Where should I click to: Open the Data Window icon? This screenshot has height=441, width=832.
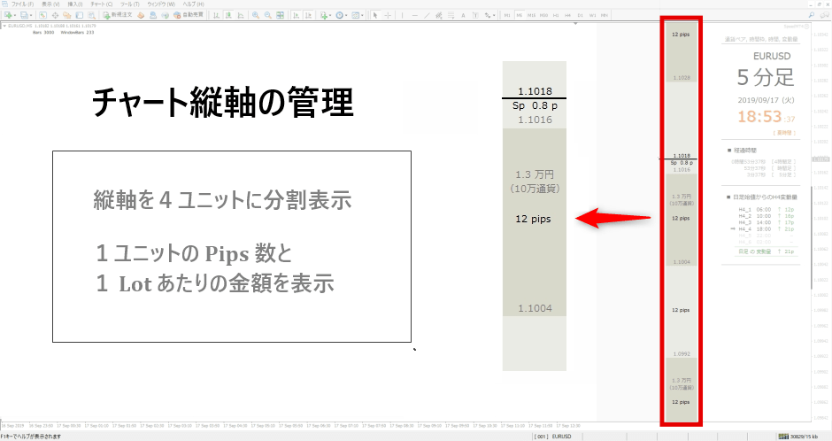(x=55, y=15)
